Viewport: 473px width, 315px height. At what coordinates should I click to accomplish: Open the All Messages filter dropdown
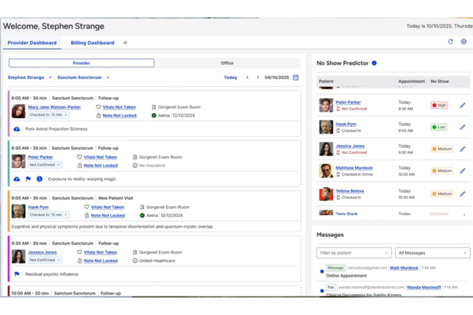[432, 253]
